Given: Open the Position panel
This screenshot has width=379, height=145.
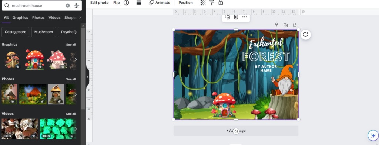Looking at the screenshot, I should (186, 3).
